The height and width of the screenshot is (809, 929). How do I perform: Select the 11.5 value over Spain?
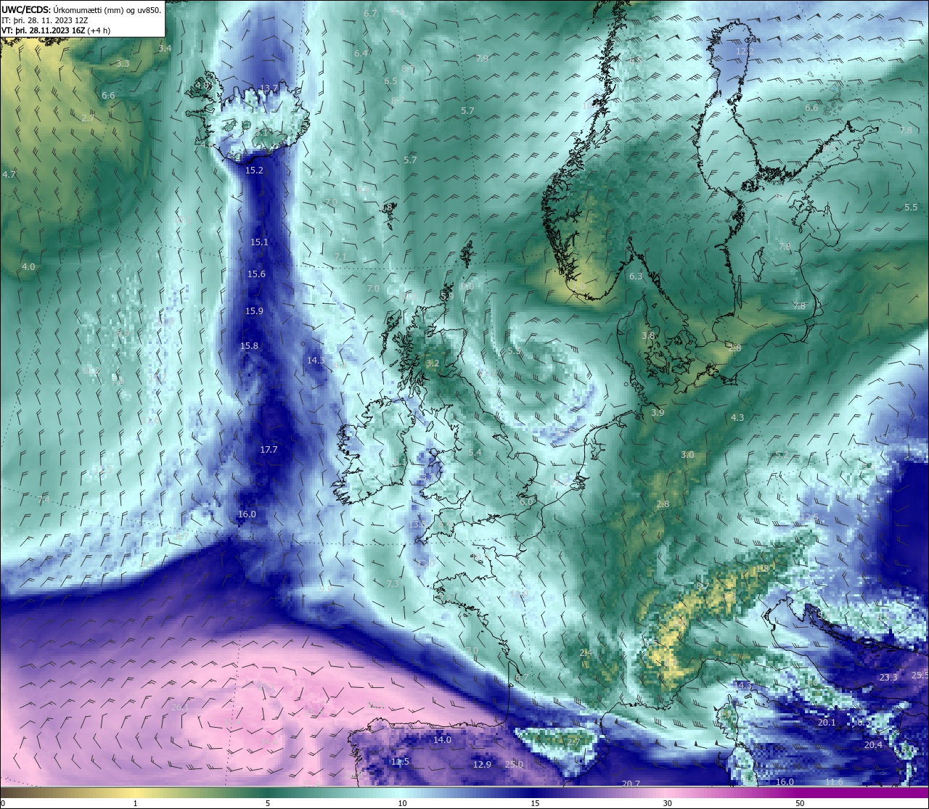400,762
